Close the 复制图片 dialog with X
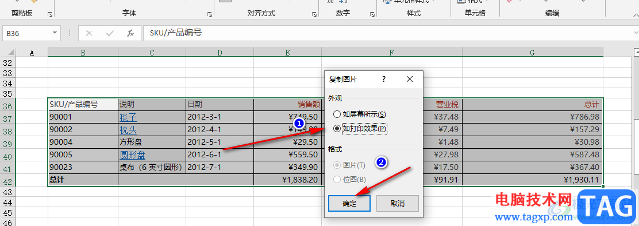 (410, 79)
